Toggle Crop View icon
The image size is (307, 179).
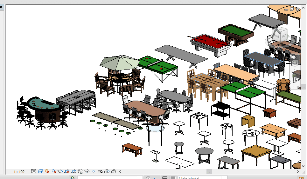pyautogui.click(x=67, y=171)
